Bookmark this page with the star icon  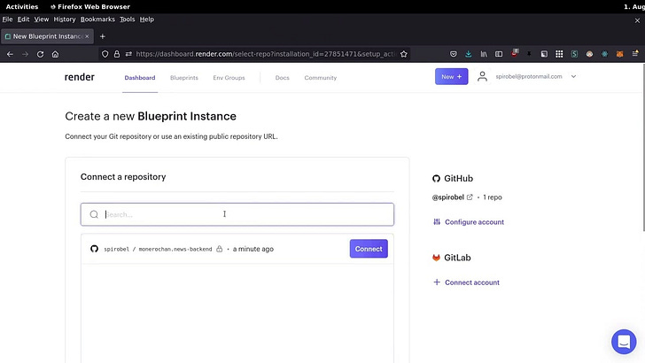pyautogui.click(x=403, y=54)
